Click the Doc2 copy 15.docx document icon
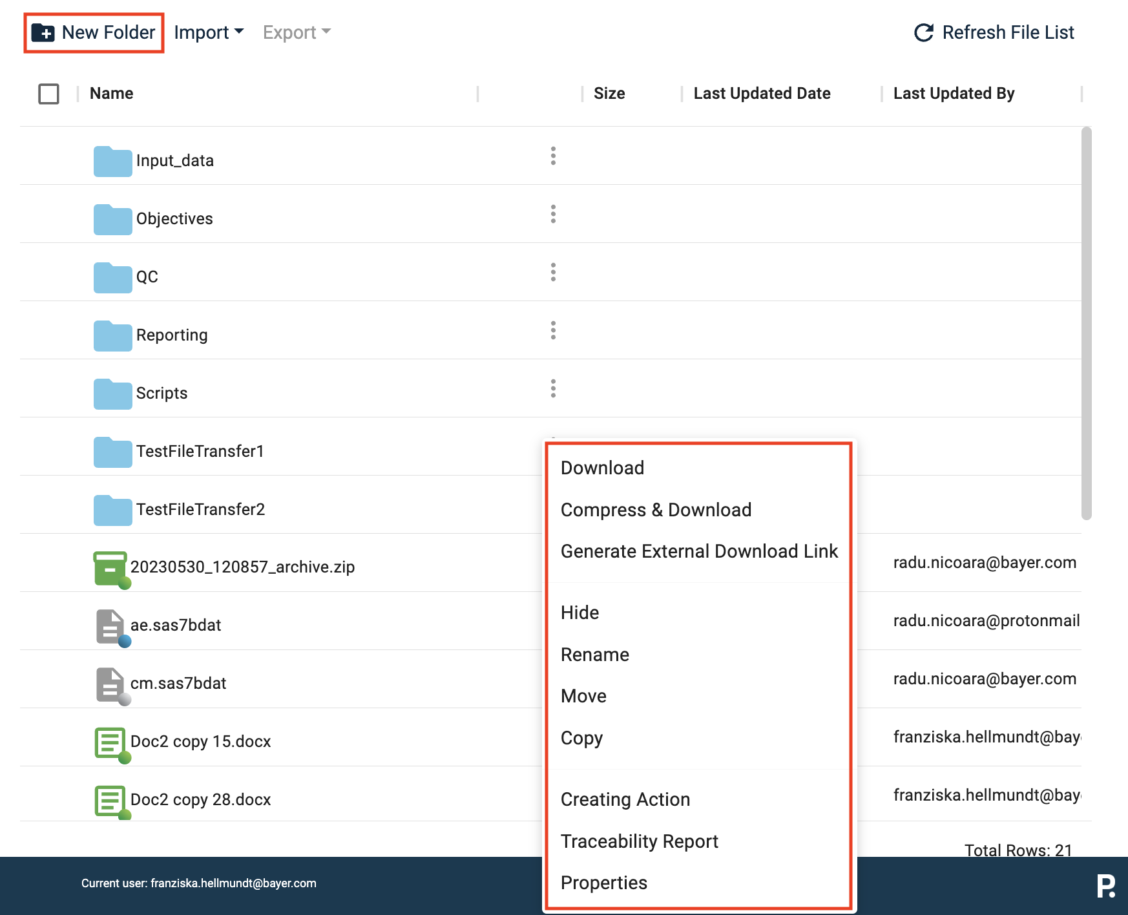 110,742
